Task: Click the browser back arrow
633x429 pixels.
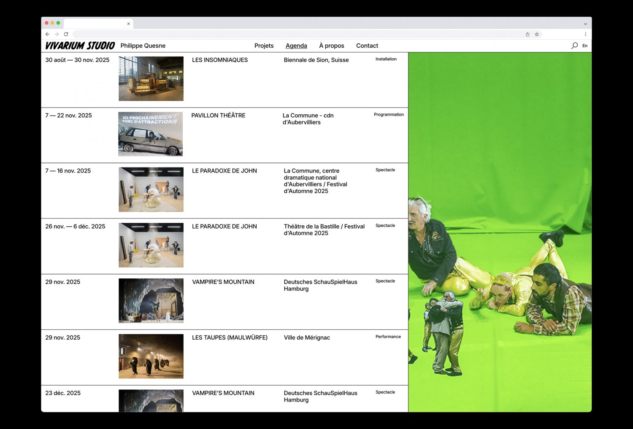Action: (47, 34)
